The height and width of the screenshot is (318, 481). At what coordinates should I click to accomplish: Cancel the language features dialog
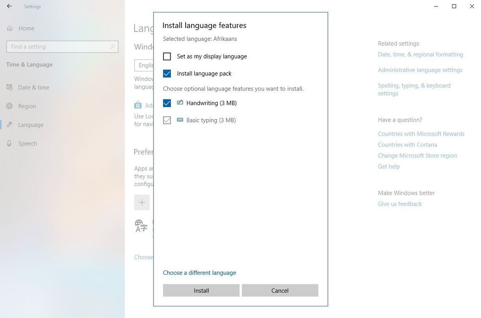pyautogui.click(x=279, y=290)
